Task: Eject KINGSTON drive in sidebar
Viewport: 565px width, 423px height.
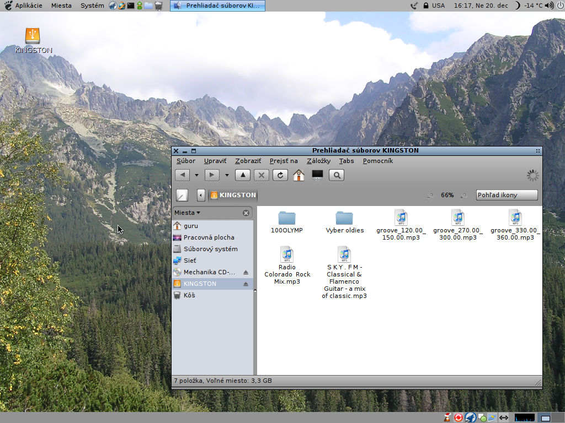Action: point(246,284)
